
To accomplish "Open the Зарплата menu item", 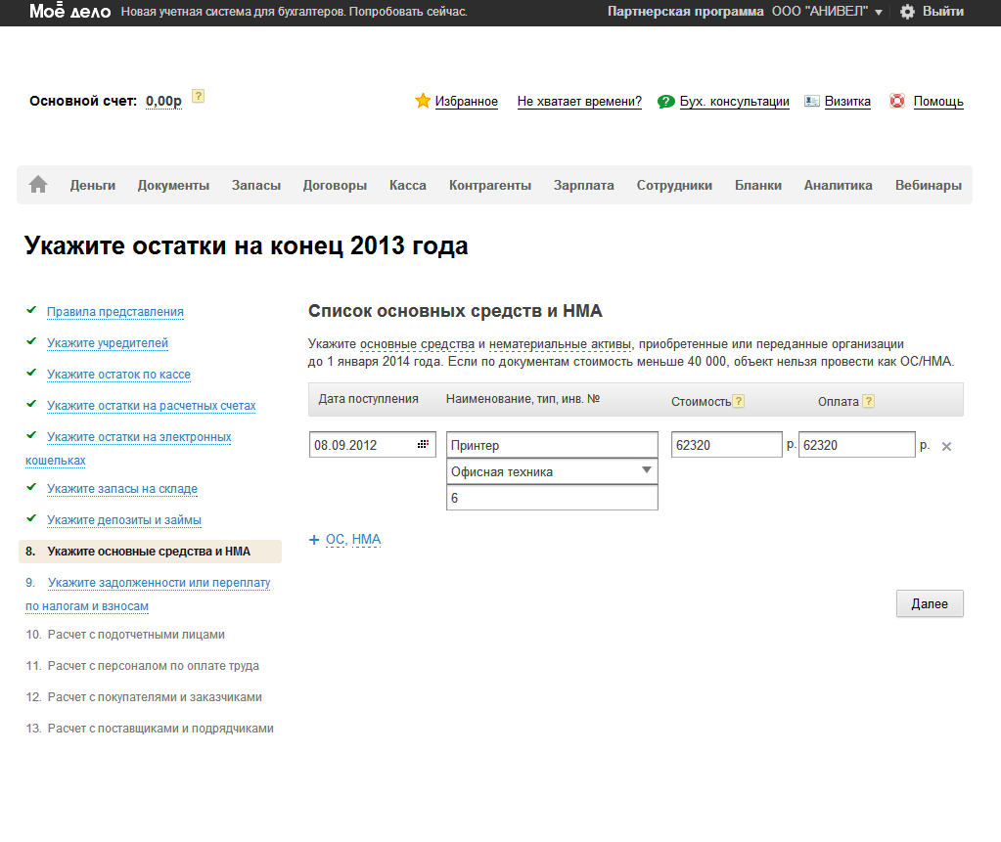I will pyautogui.click(x=583, y=185).
